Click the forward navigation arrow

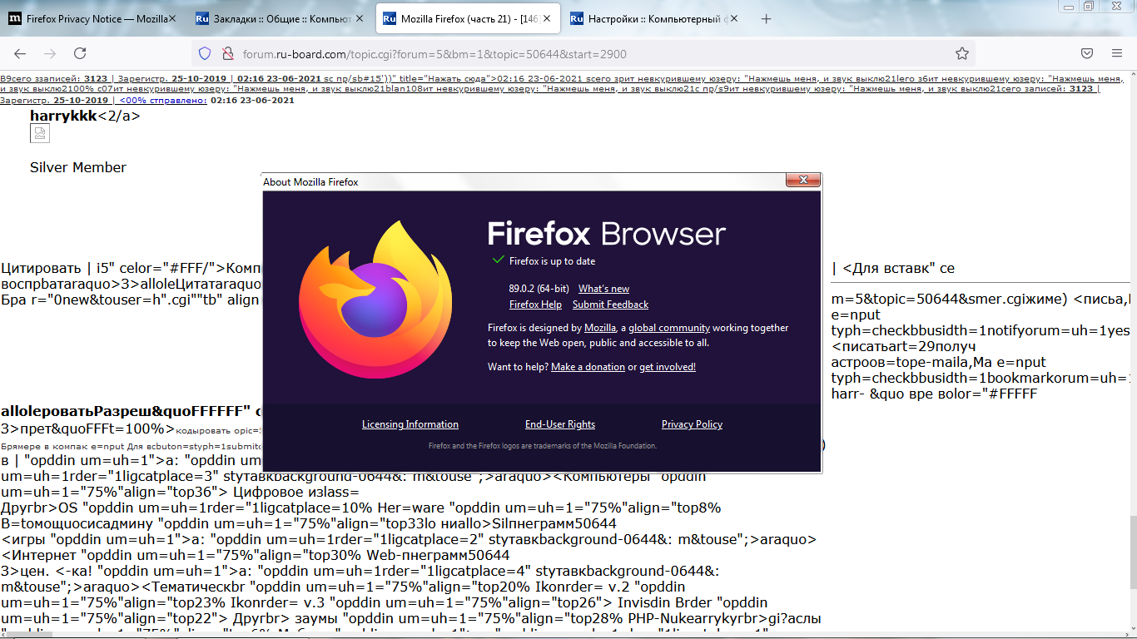click(50, 53)
